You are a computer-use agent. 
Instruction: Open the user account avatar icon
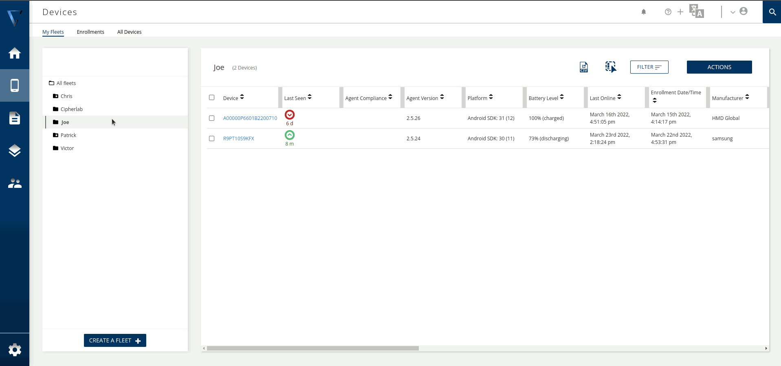click(744, 11)
